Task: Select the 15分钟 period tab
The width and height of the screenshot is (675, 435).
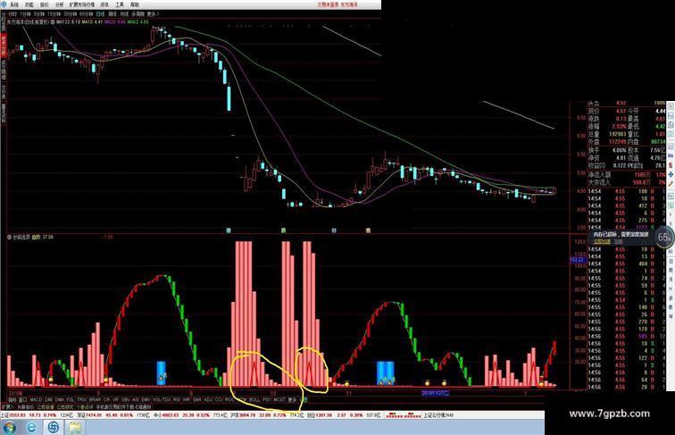Action: tap(54, 14)
